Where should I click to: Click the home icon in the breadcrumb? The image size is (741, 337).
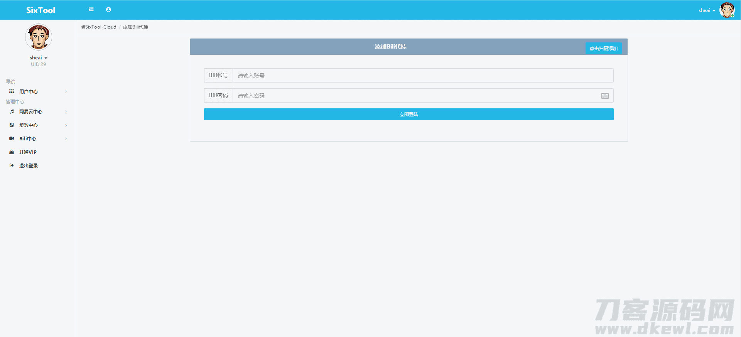click(83, 27)
